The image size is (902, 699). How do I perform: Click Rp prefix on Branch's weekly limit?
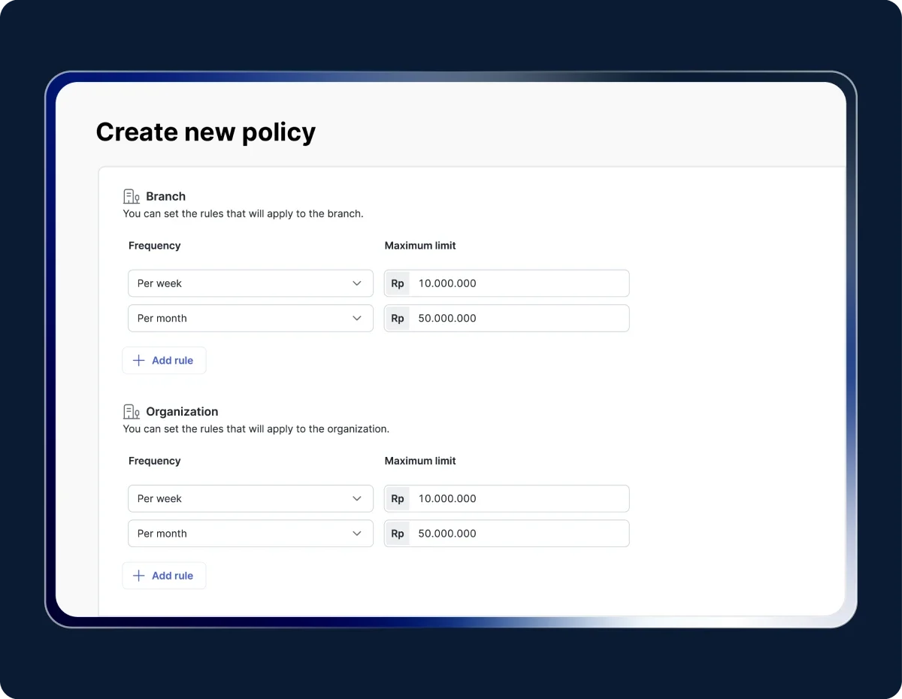coord(398,283)
